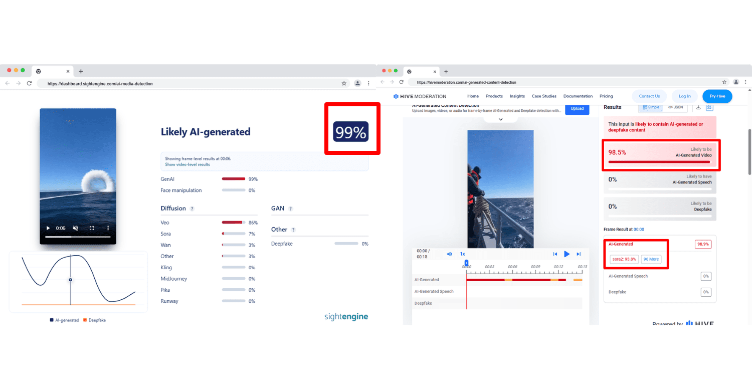Select the Simple results view
The image size is (752, 389).
click(651, 107)
